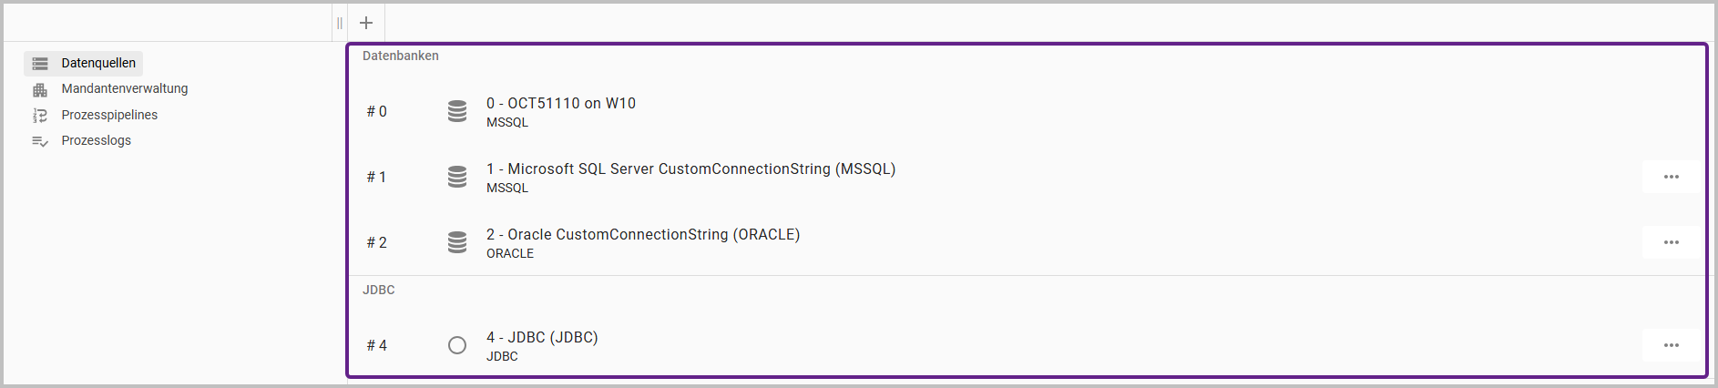Click database icon of OCT51110 on W10
Screen dimensions: 1718x388
point(457,111)
